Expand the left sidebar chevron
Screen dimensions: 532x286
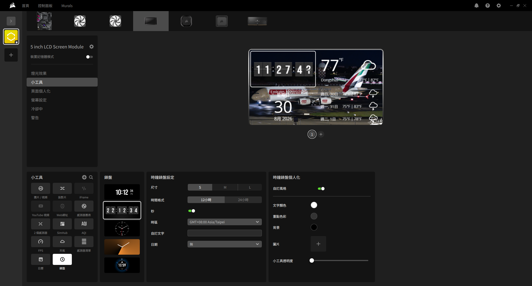[11, 21]
